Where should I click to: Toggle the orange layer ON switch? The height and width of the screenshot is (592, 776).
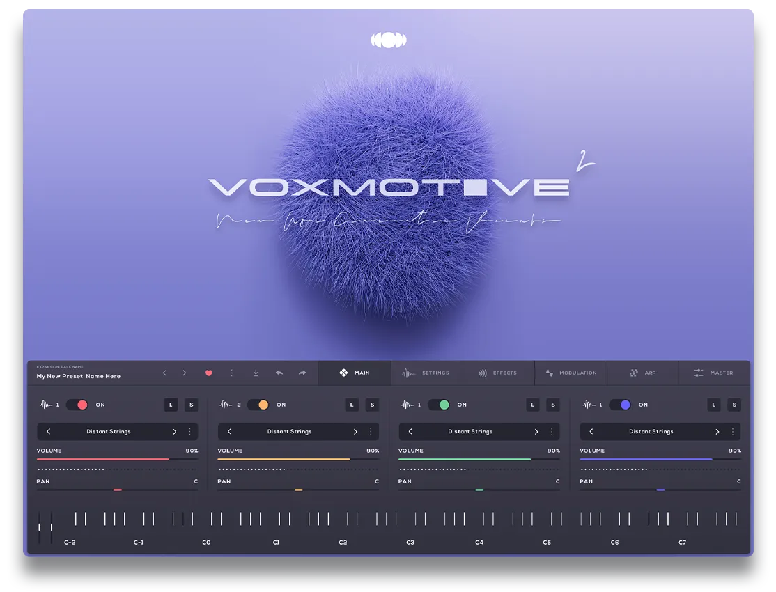(258, 405)
